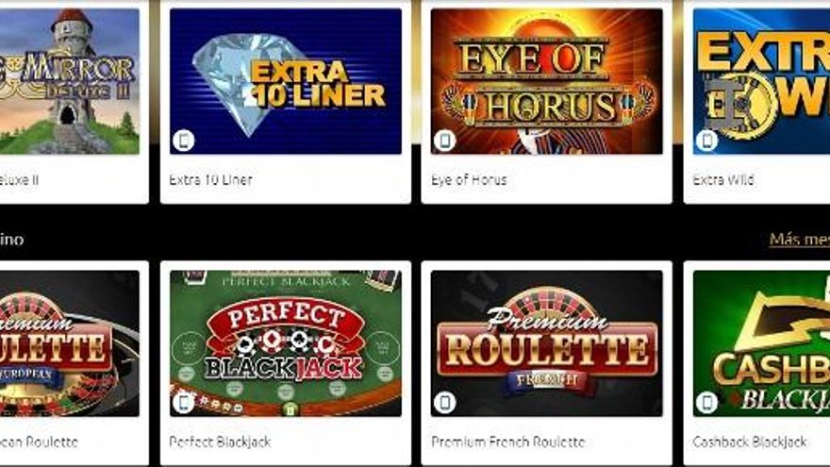Screen dimensions: 830x467
Task: Open Magic Mirror Deluxe II game image
Action: click(70, 81)
